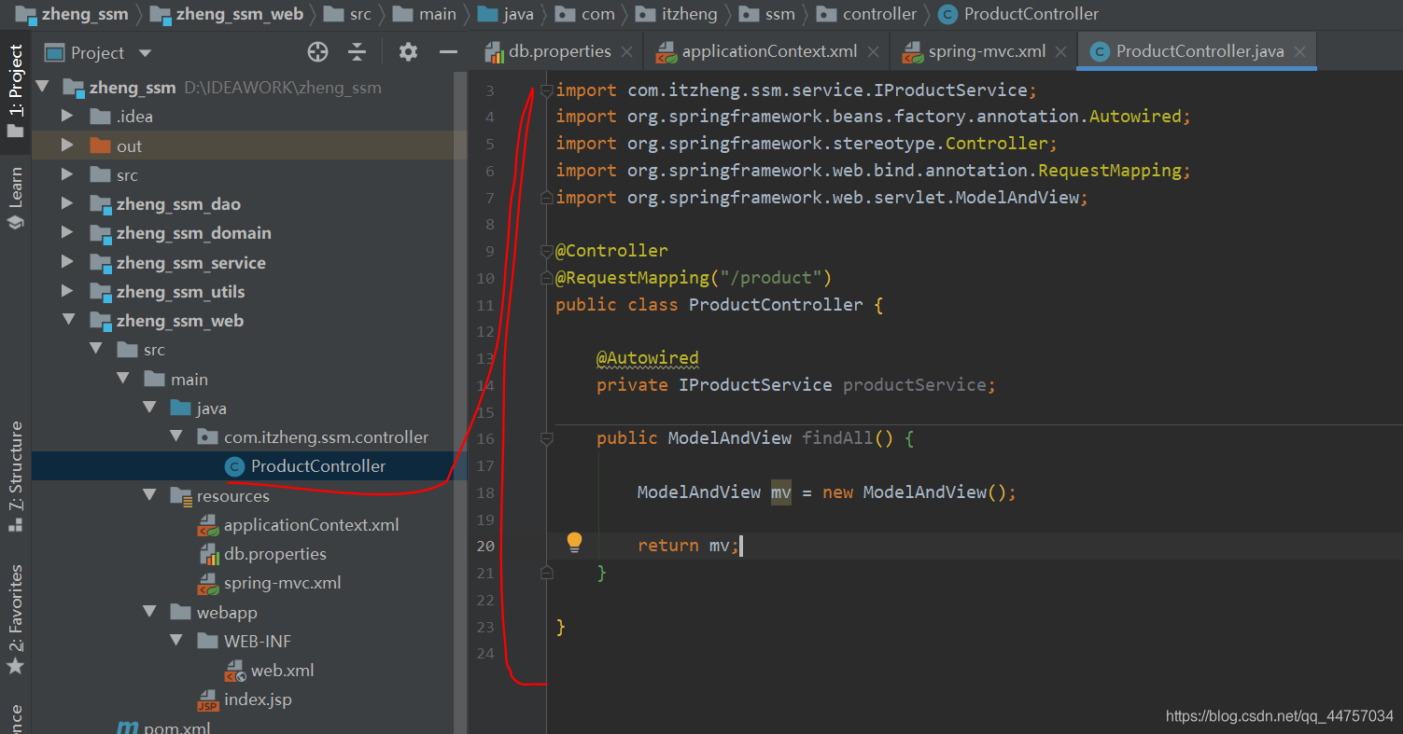Image resolution: width=1403 pixels, height=734 pixels.
Task: Click the spring-mvc.xml file icon in tree
Action: (208, 584)
